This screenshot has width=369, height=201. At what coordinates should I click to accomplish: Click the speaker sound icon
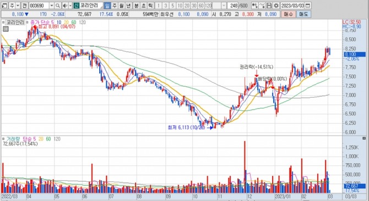pyautogui.click(x=65, y=5)
